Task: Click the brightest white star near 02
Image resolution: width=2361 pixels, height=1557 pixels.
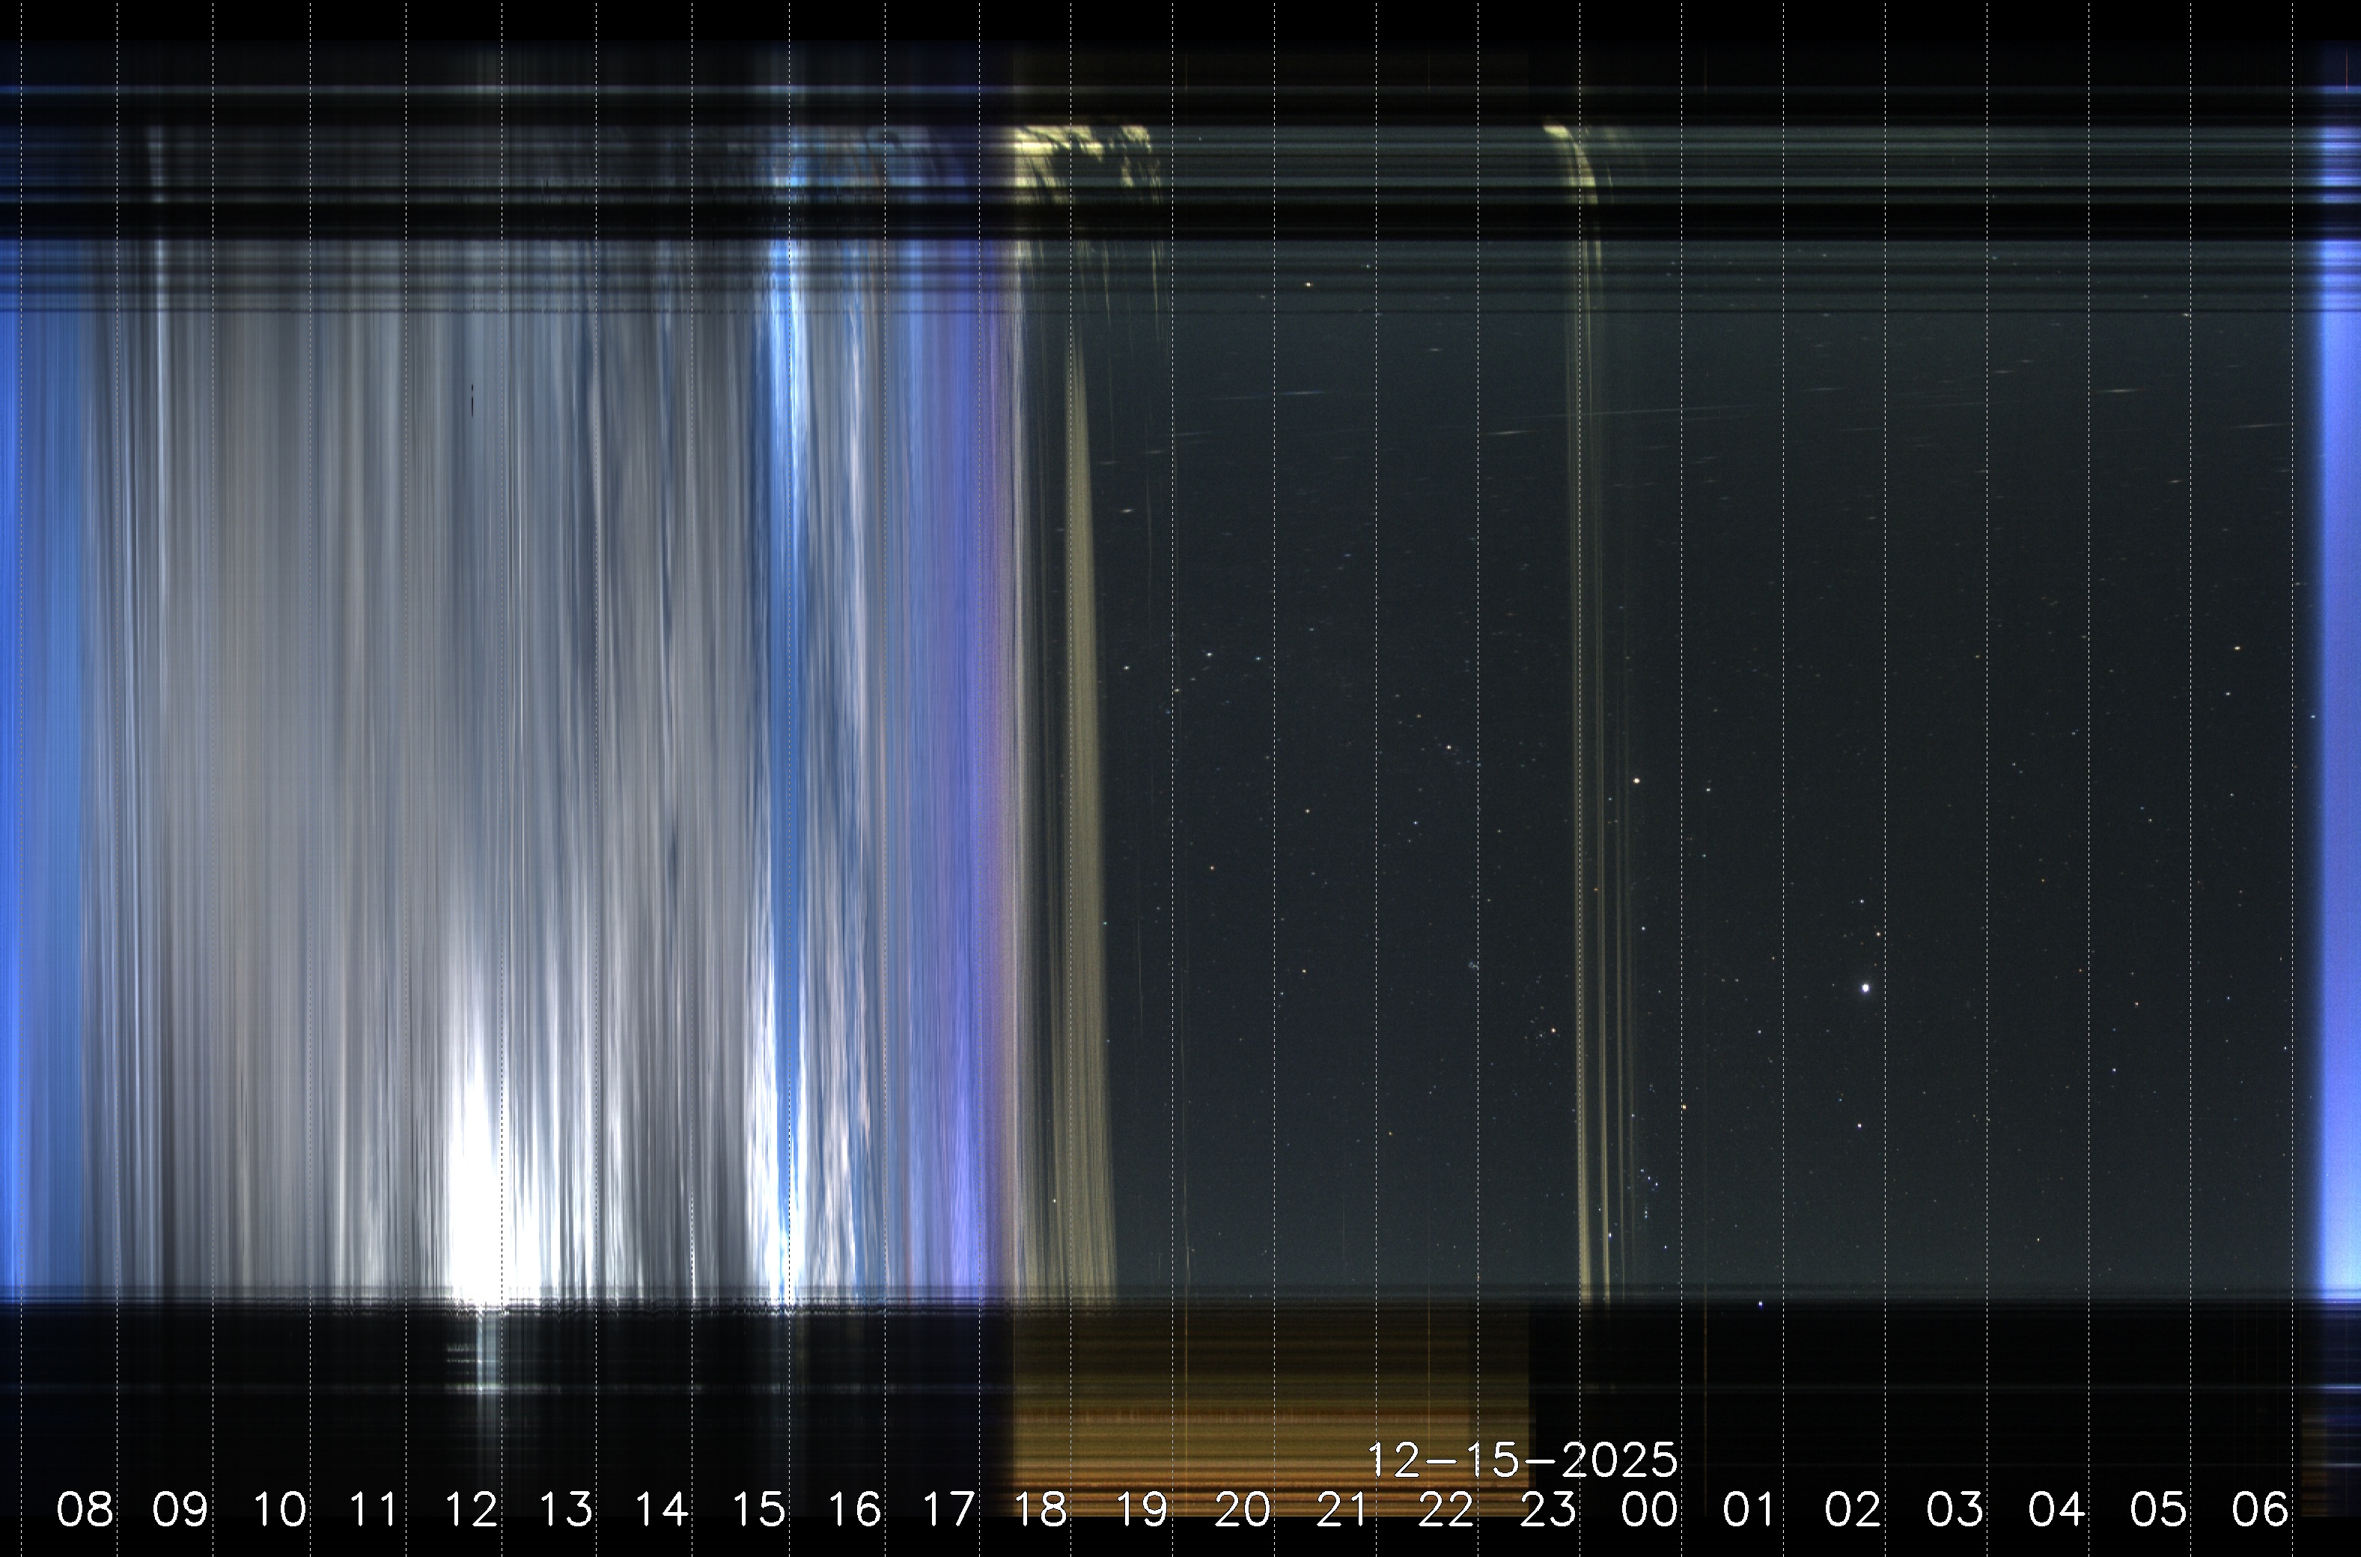Action: (1865, 988)
